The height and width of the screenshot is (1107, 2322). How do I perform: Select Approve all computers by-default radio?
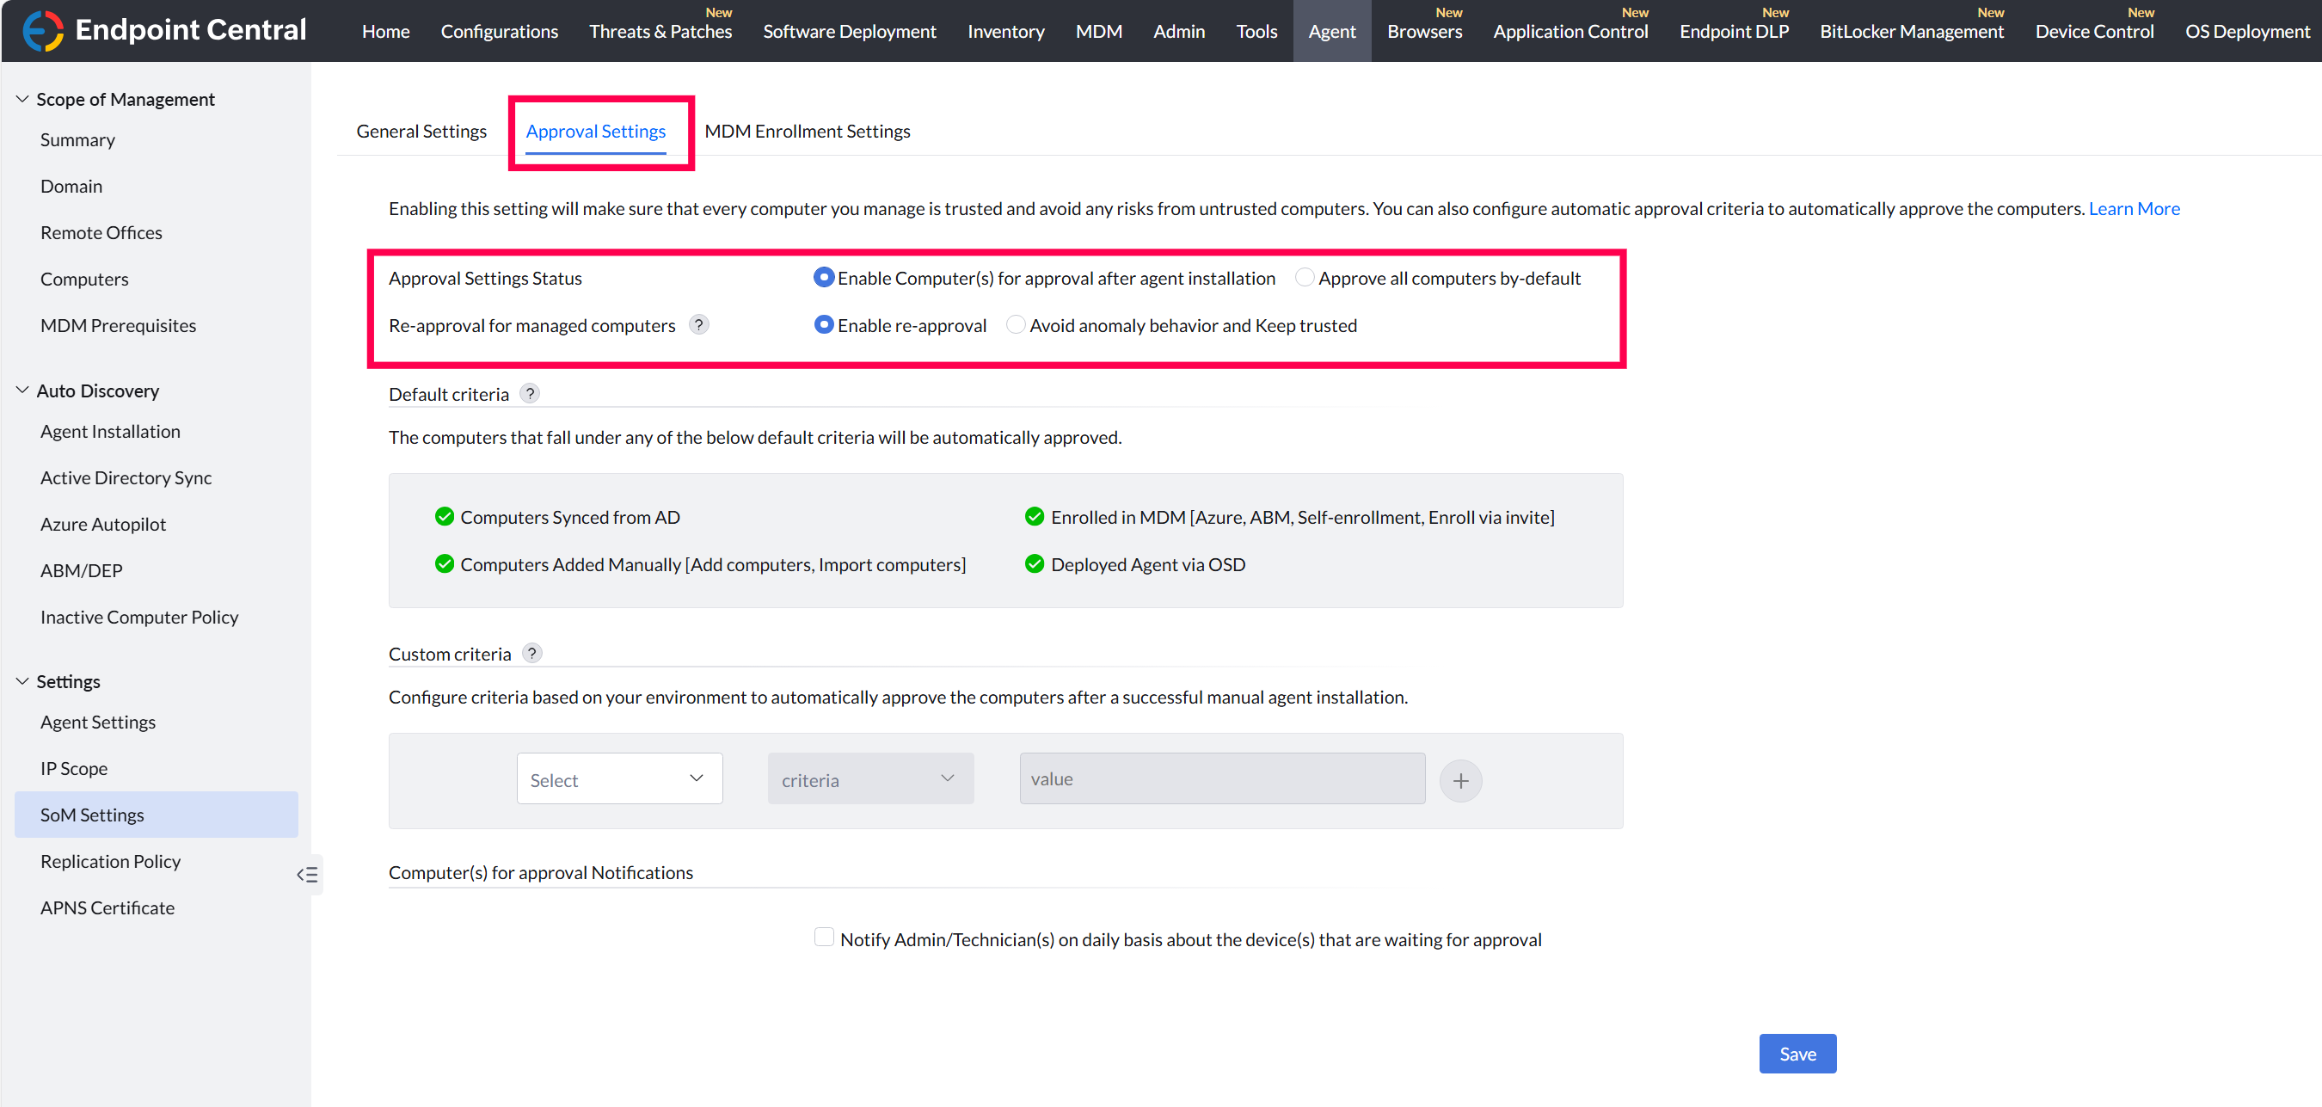tap(1304, 278)
